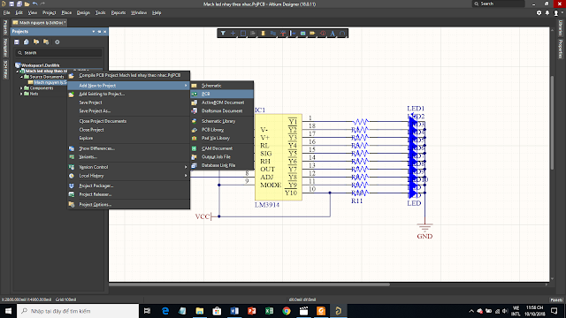Click the horizontal scrollbar below the schematic
The height and width of the screenshot is (318, 566).
point(249,284)
